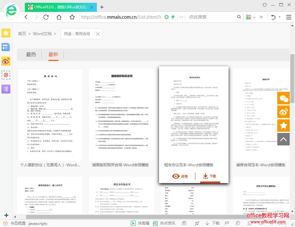Image resolution: width=295 pixels, height=227 pixels.
Task: Switch to the 最新 tab
Action: (x=53, y=54)
